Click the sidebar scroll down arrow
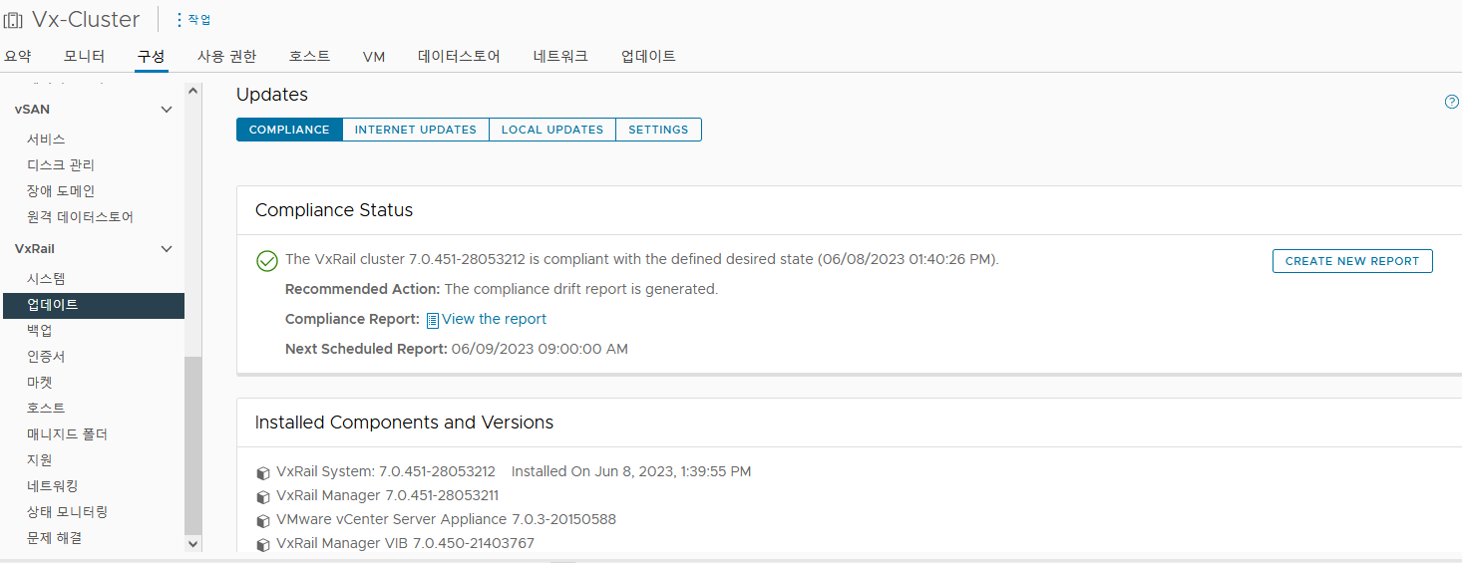The height and width of the screenshot is (563, 1462). [193, 544]
